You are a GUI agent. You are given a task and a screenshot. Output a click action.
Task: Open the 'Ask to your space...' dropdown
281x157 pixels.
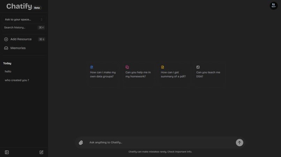point(24,19)
